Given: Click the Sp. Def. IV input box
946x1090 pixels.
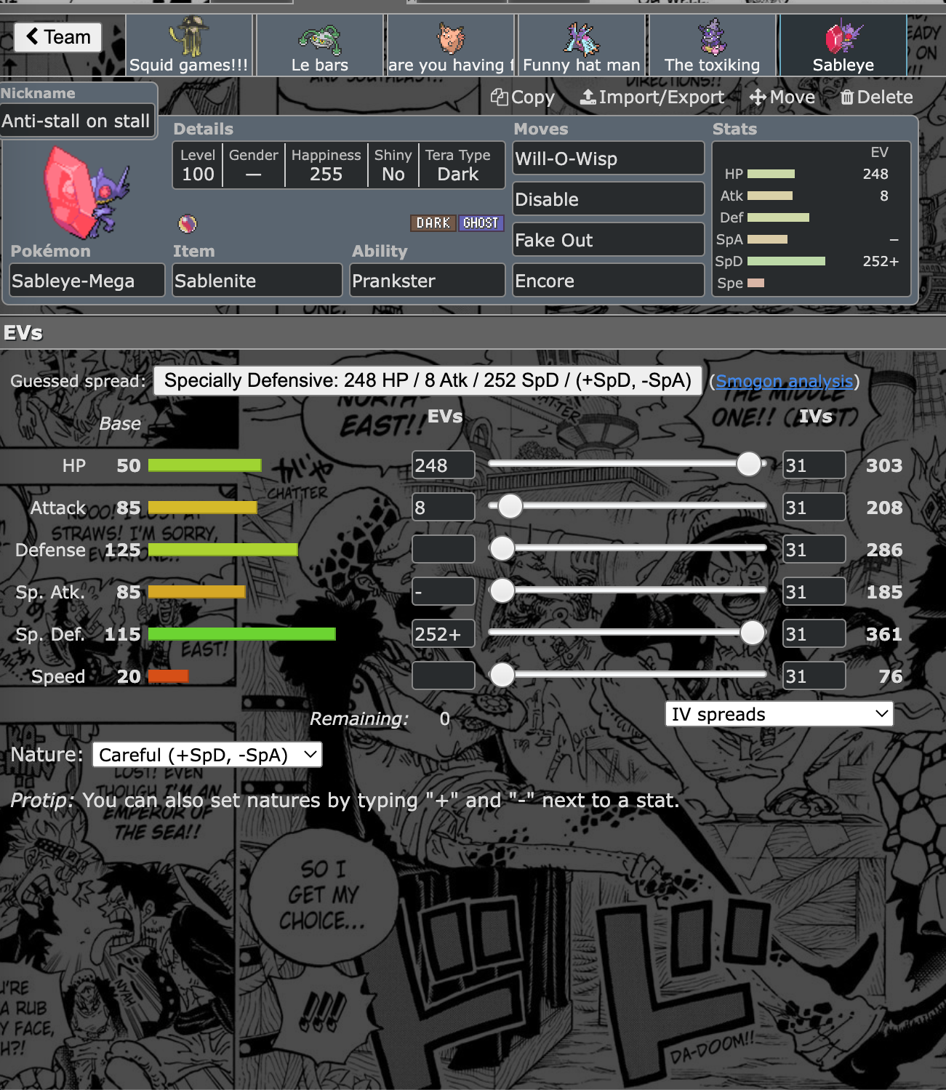Looking at the screenshot, I should [814, 634].
